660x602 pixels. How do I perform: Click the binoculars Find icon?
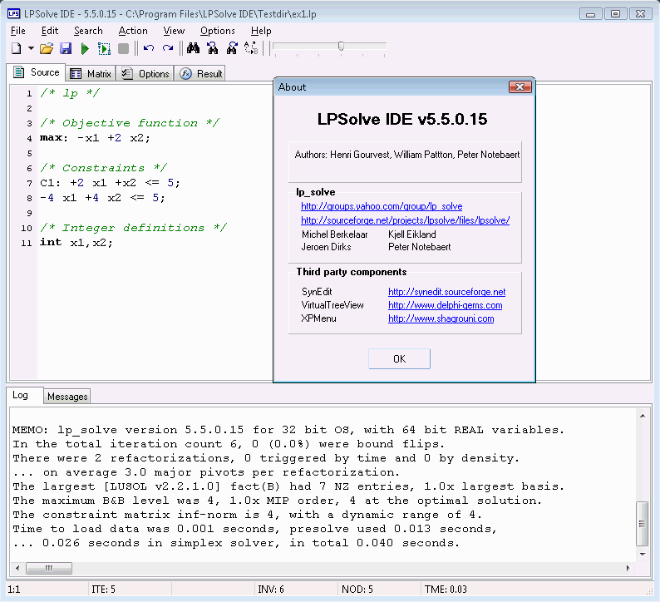tap(194, 49)
